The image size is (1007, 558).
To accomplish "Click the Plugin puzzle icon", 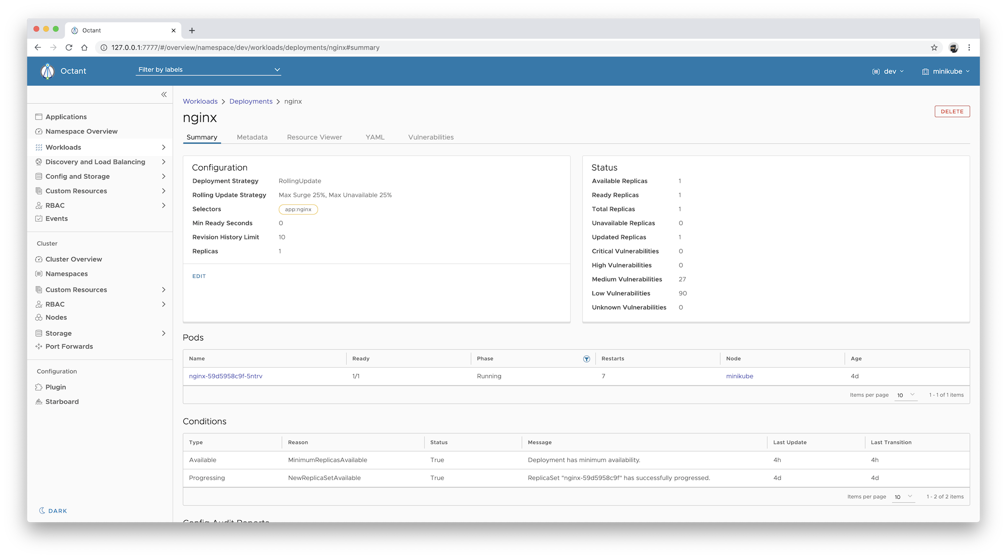I will 39,387.
